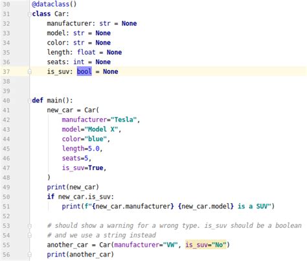Click the is_suv=True argument
307x261 pixels.
click(82, 168)
